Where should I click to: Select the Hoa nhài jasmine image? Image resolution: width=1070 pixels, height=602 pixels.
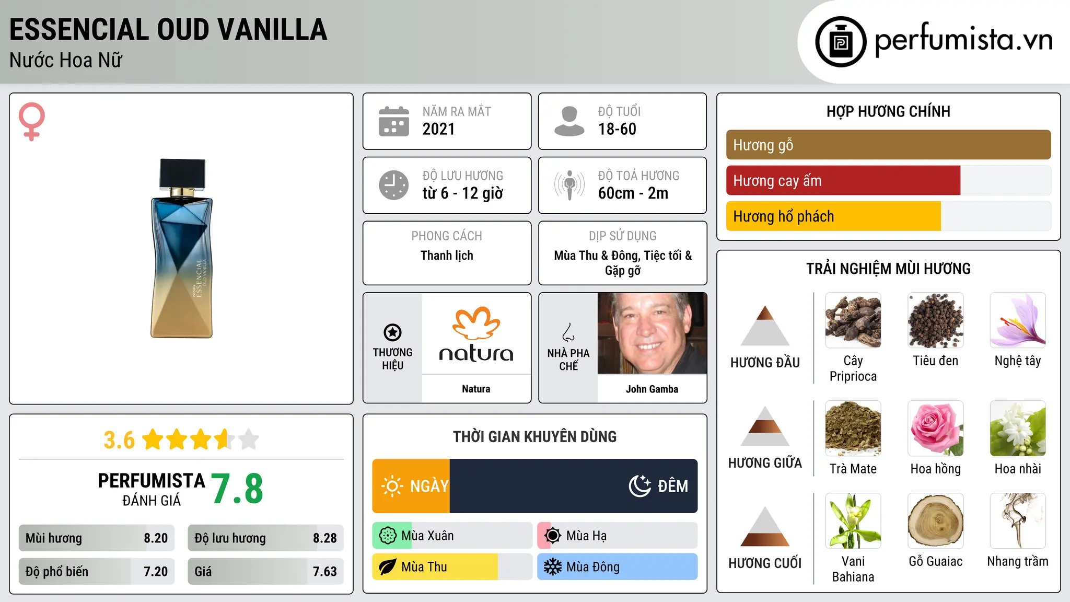(x=1018, y=429)
